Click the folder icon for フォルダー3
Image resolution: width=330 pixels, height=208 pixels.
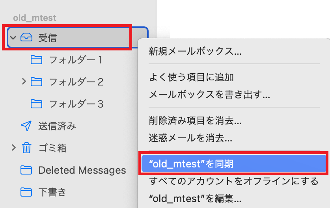pos(36,104)
